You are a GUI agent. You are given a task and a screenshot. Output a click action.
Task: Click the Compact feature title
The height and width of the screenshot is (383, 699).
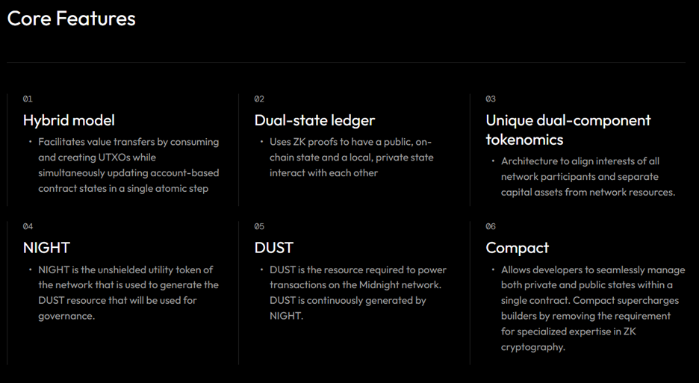(517, 247)
